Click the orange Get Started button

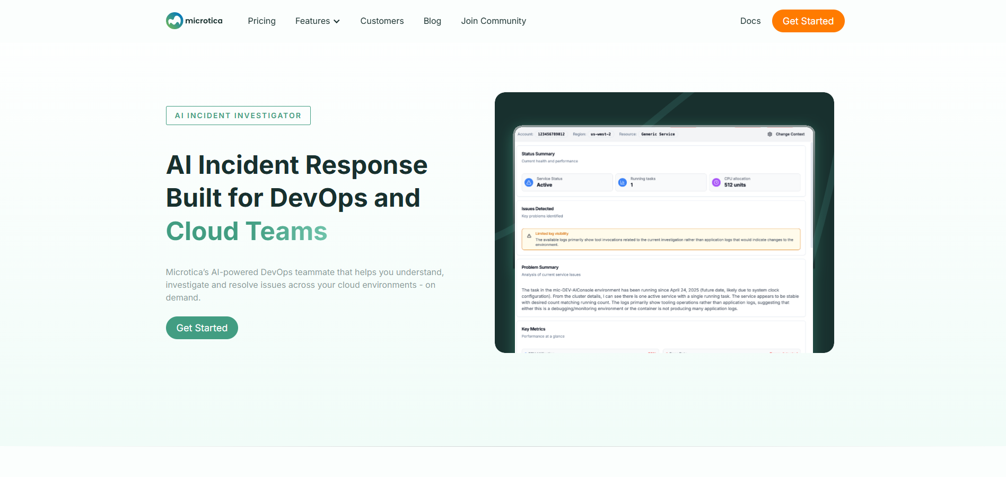click(x=808, y=21)
